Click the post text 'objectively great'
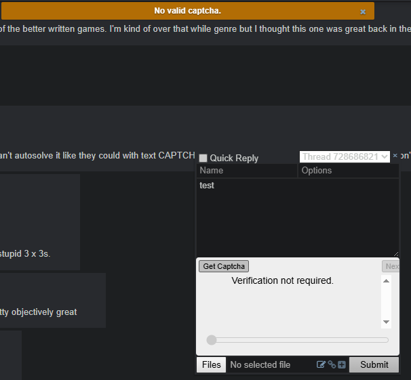411x380 pixels. [x=44, y=312]
